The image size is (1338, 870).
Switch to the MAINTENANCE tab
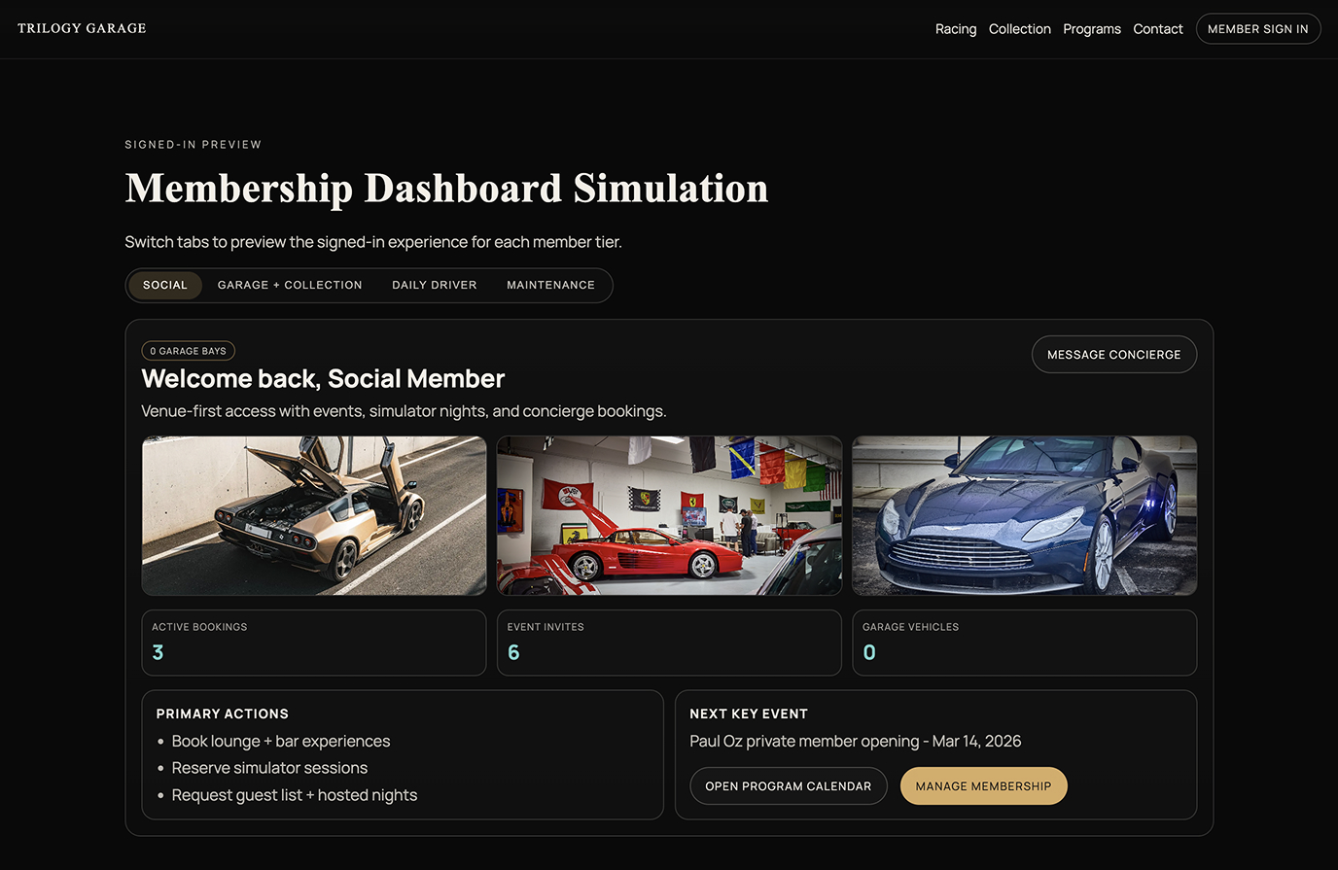coord(550,285)
